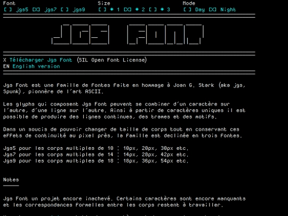This screenshot has width=288, height=216.
Task: Choose size option * 3
Action: point(159,10)
